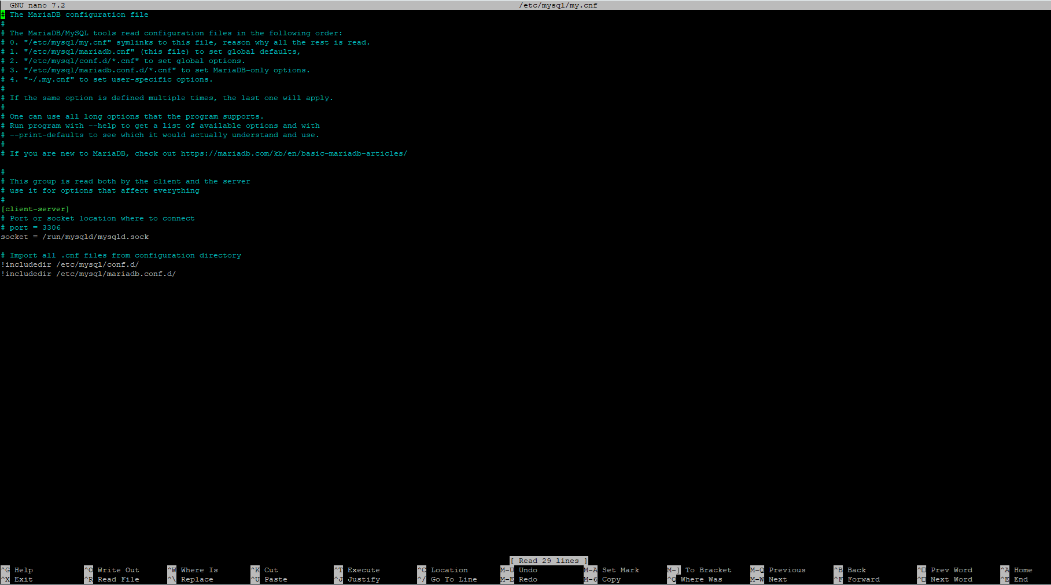Image resolution: width=1051 pixels, height=585 pixels.
Task: Click 'One can use all long options' line
Action: pyautogui.click(x=132, y=116)
